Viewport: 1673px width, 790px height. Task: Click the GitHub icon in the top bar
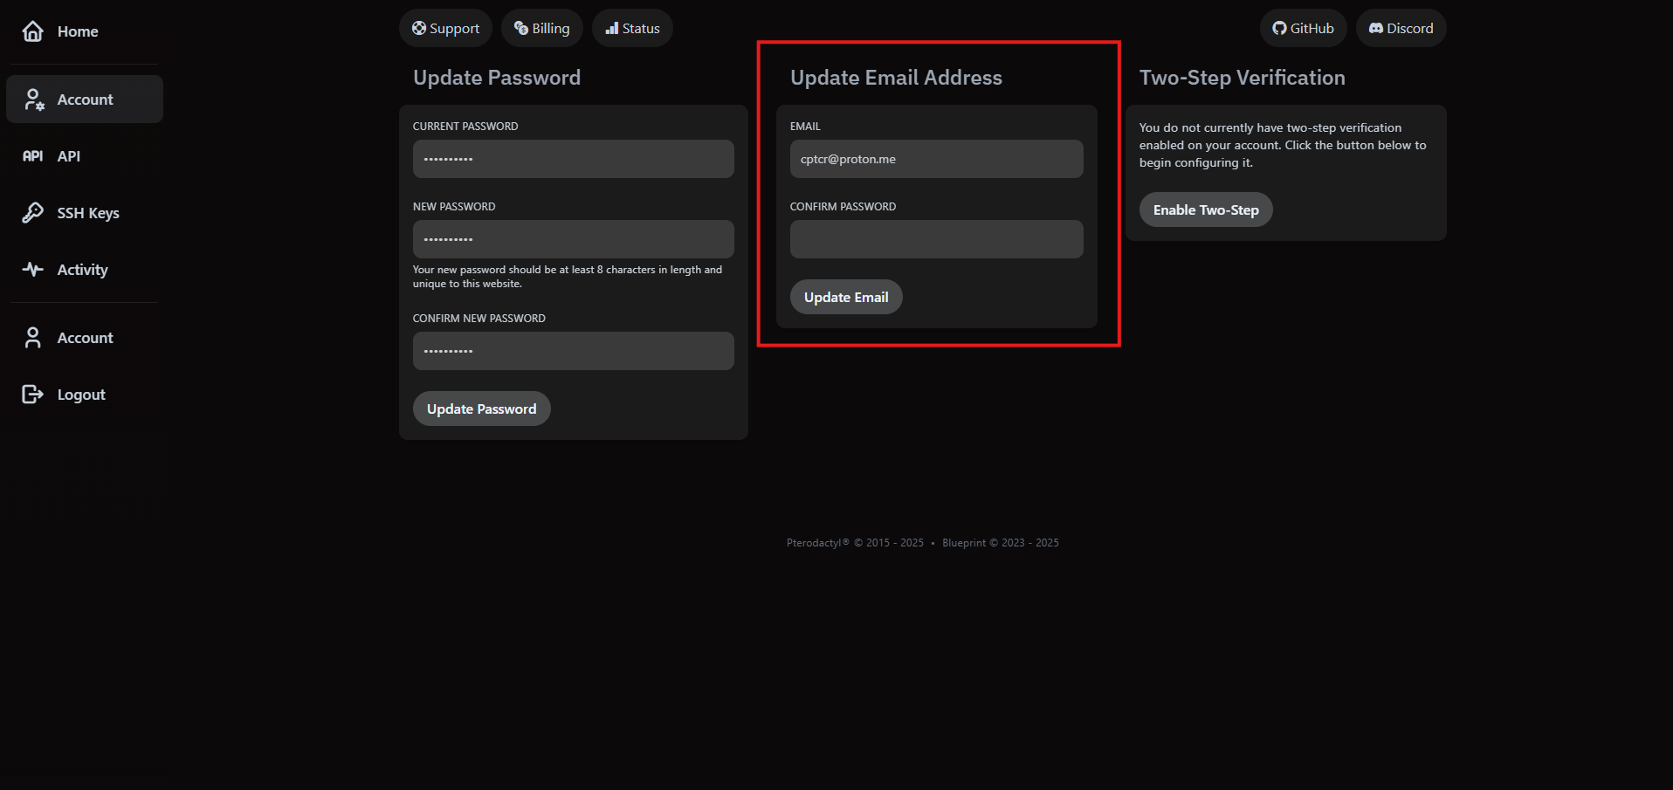click(1280, 27)
